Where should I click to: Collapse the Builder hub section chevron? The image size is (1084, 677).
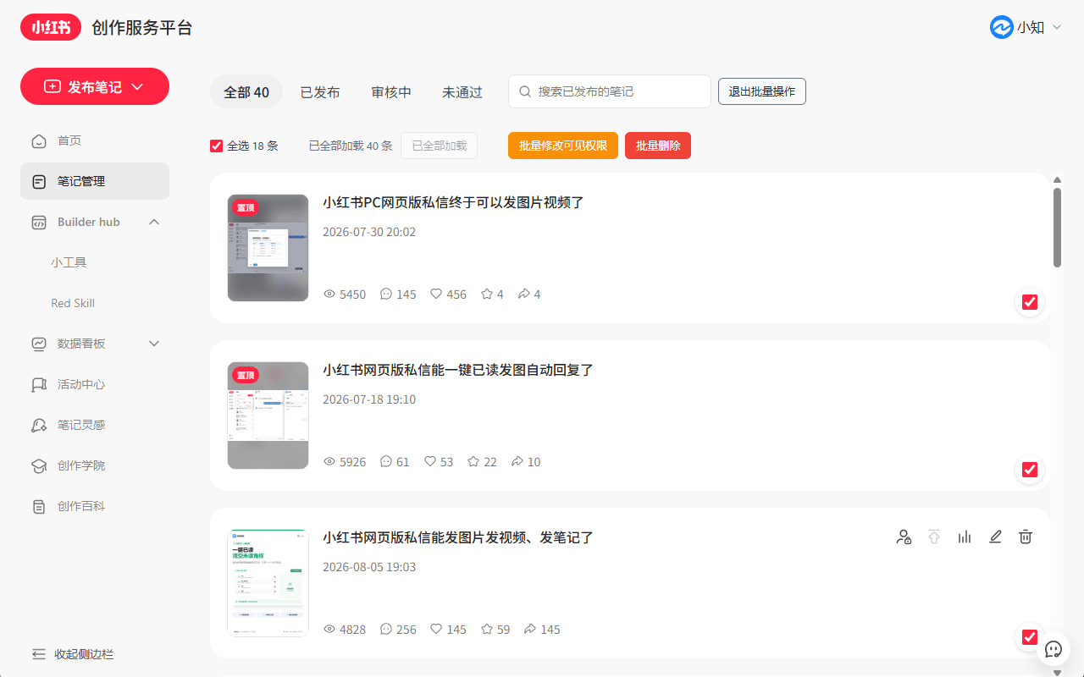(x=154, y=222)
